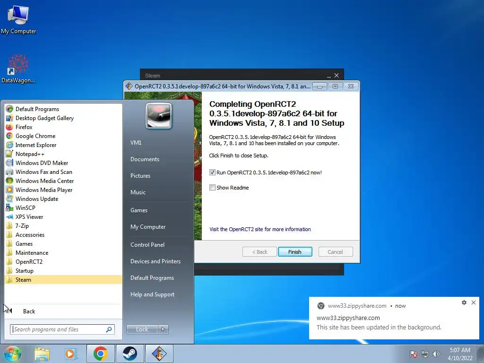Open XPS Viewer entry
The image size is (484, 363).
[25, 216]
